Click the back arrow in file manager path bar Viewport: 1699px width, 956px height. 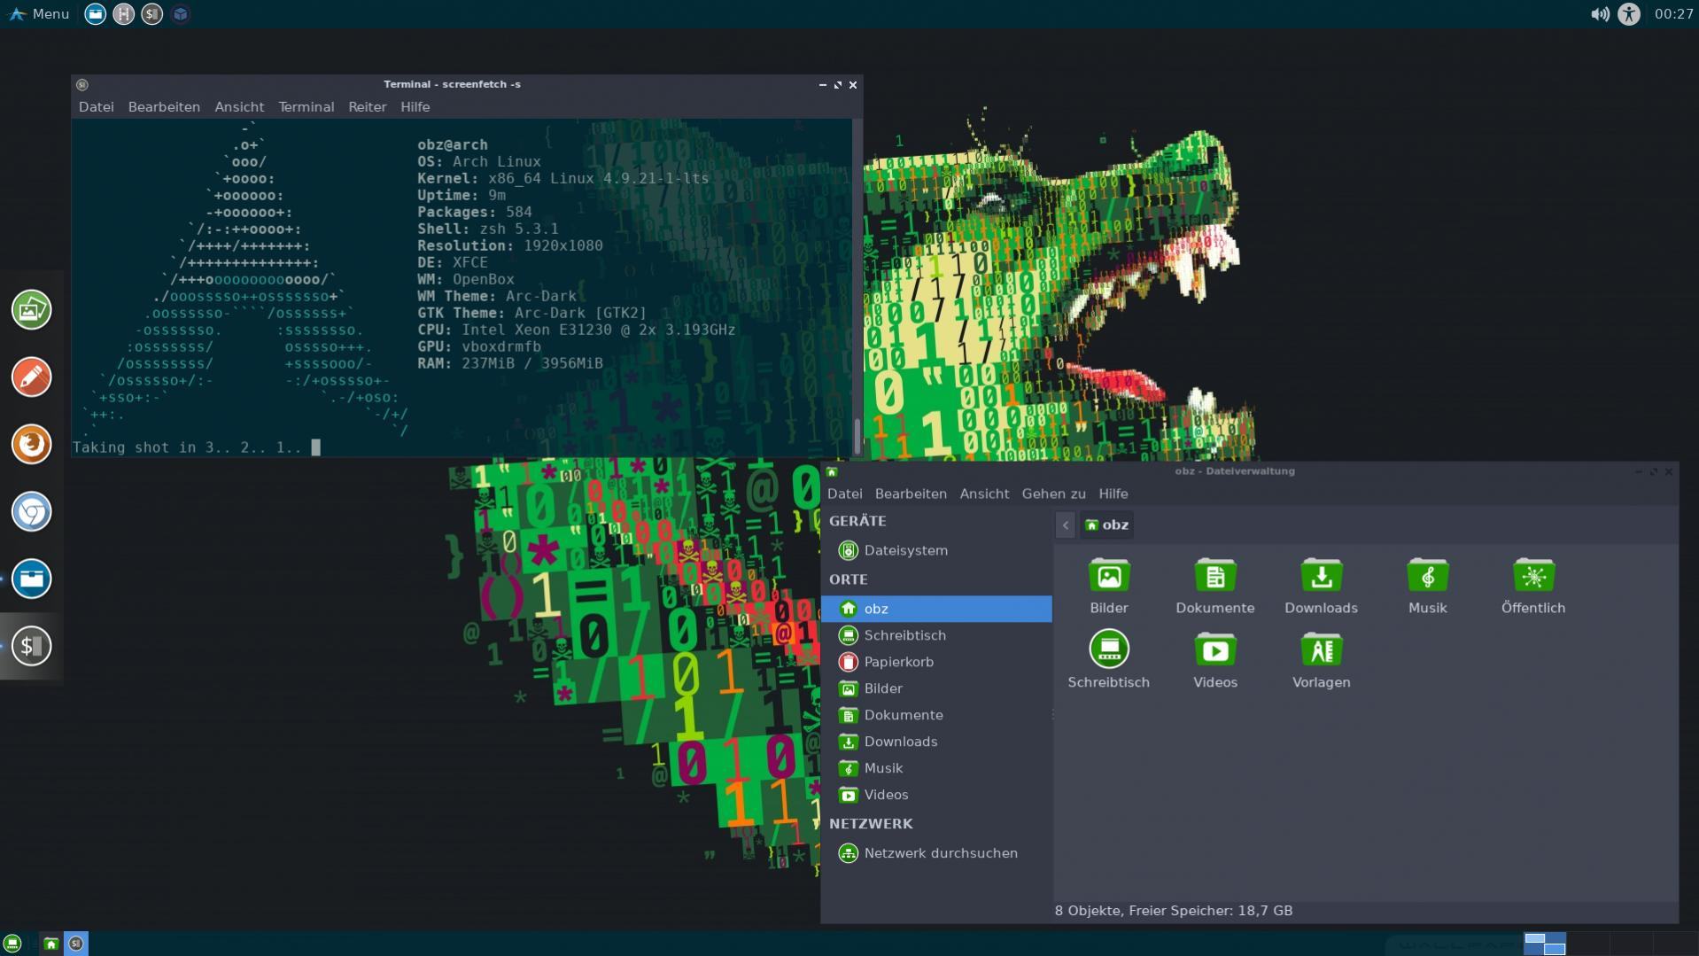coord(1066,525)
